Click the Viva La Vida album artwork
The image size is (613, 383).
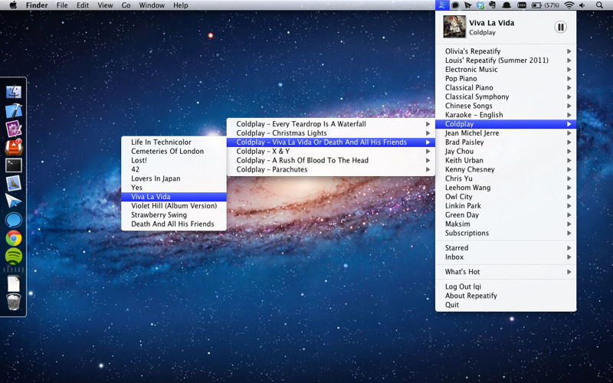tap(454, 27)
